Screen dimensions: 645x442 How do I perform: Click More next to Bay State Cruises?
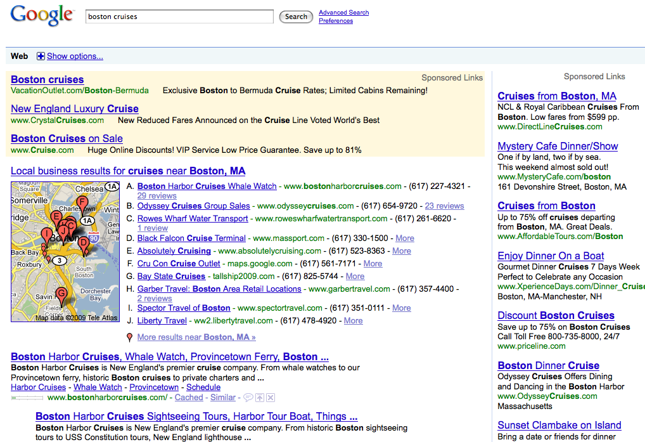pyautogui.click(x=355, y=276)
